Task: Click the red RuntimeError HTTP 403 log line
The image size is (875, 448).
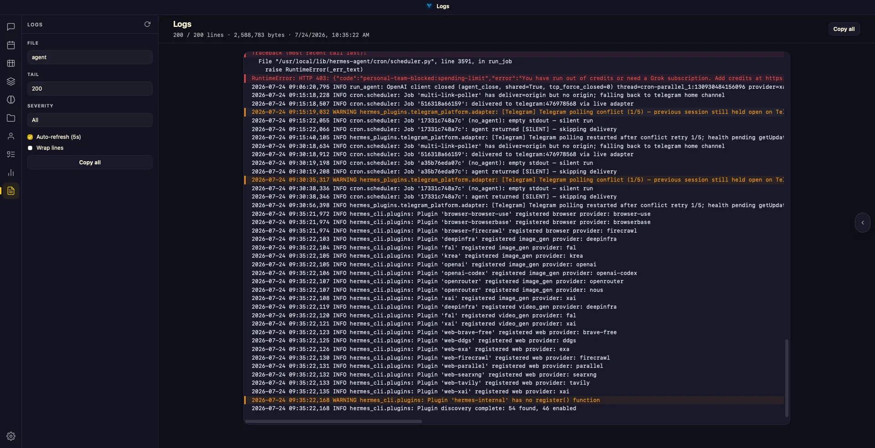Action: (514, 78)
